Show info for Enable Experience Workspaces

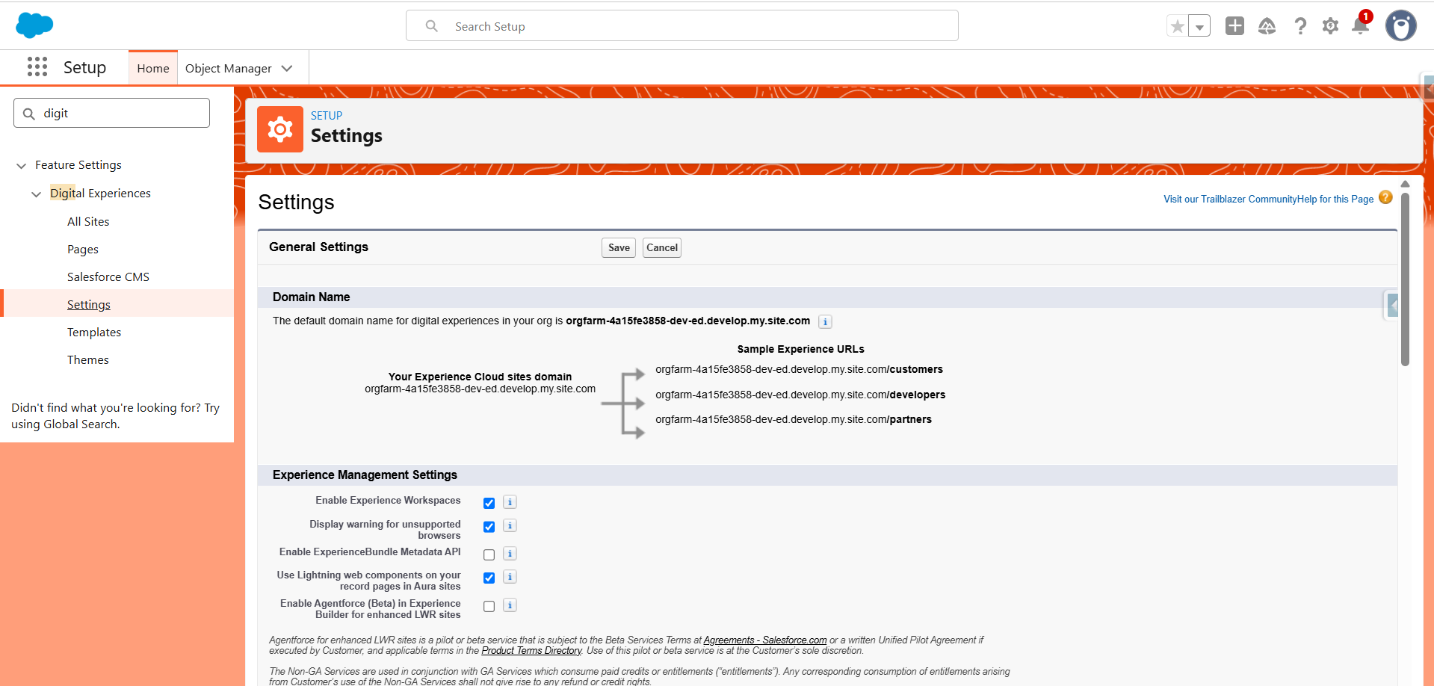click(510, 502)
